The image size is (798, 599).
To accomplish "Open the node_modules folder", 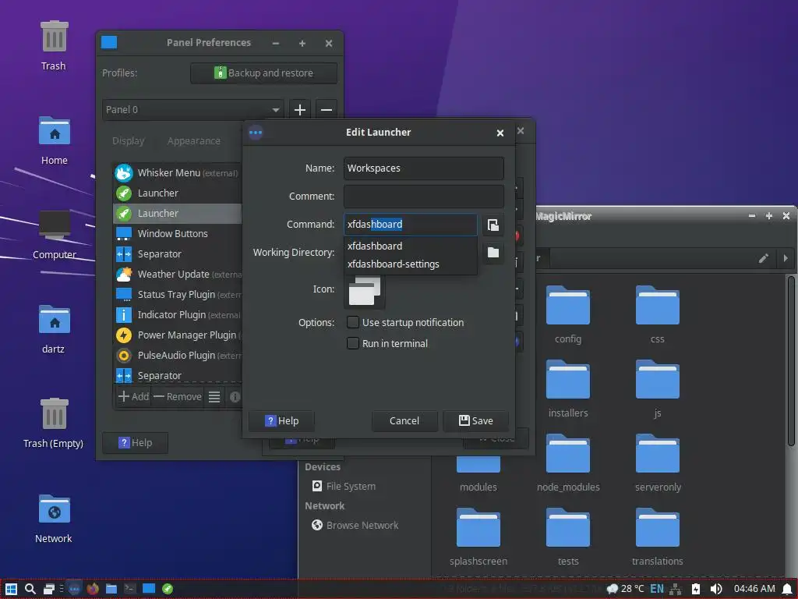I will (568, 463).
